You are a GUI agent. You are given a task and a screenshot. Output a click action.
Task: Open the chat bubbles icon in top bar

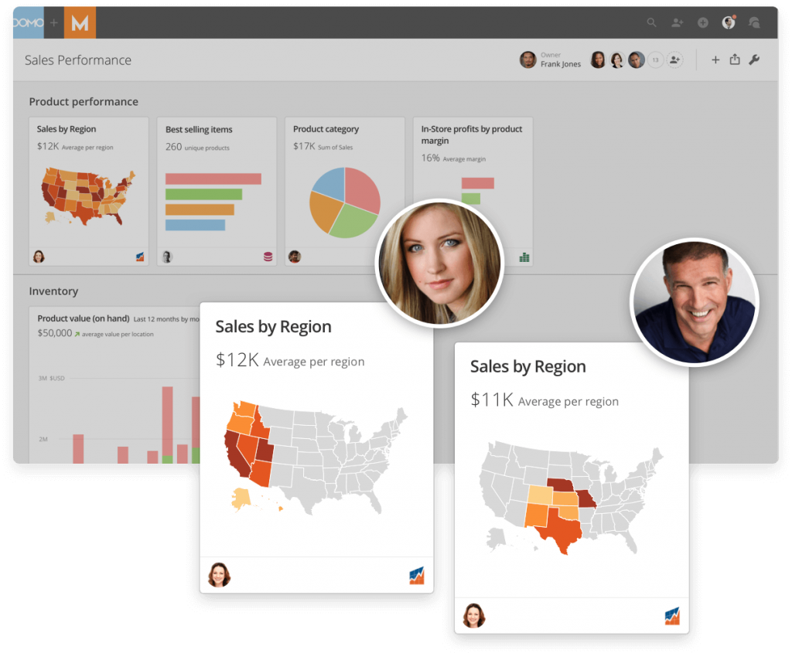point(754,23)
